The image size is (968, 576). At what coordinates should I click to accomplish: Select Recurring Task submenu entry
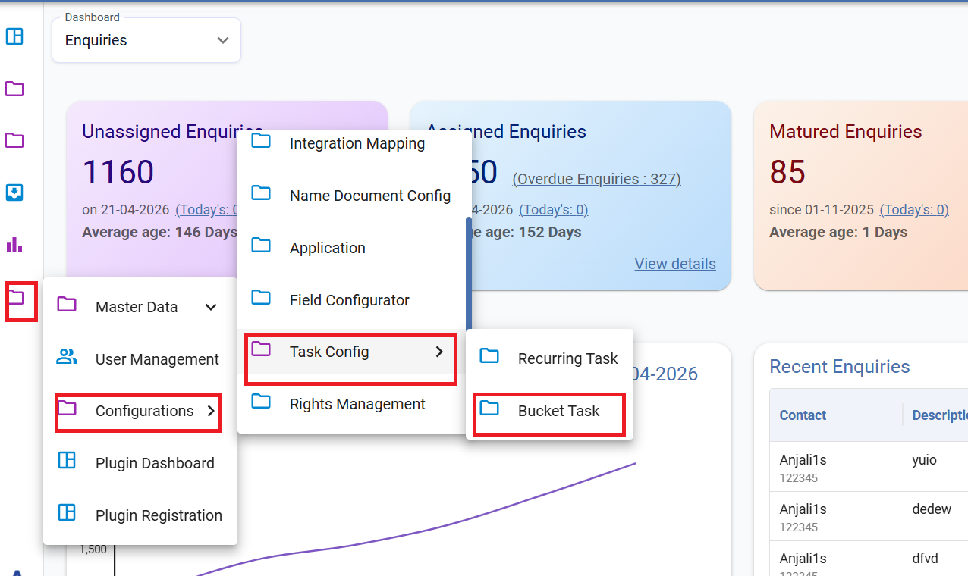[x=549, y=358]
